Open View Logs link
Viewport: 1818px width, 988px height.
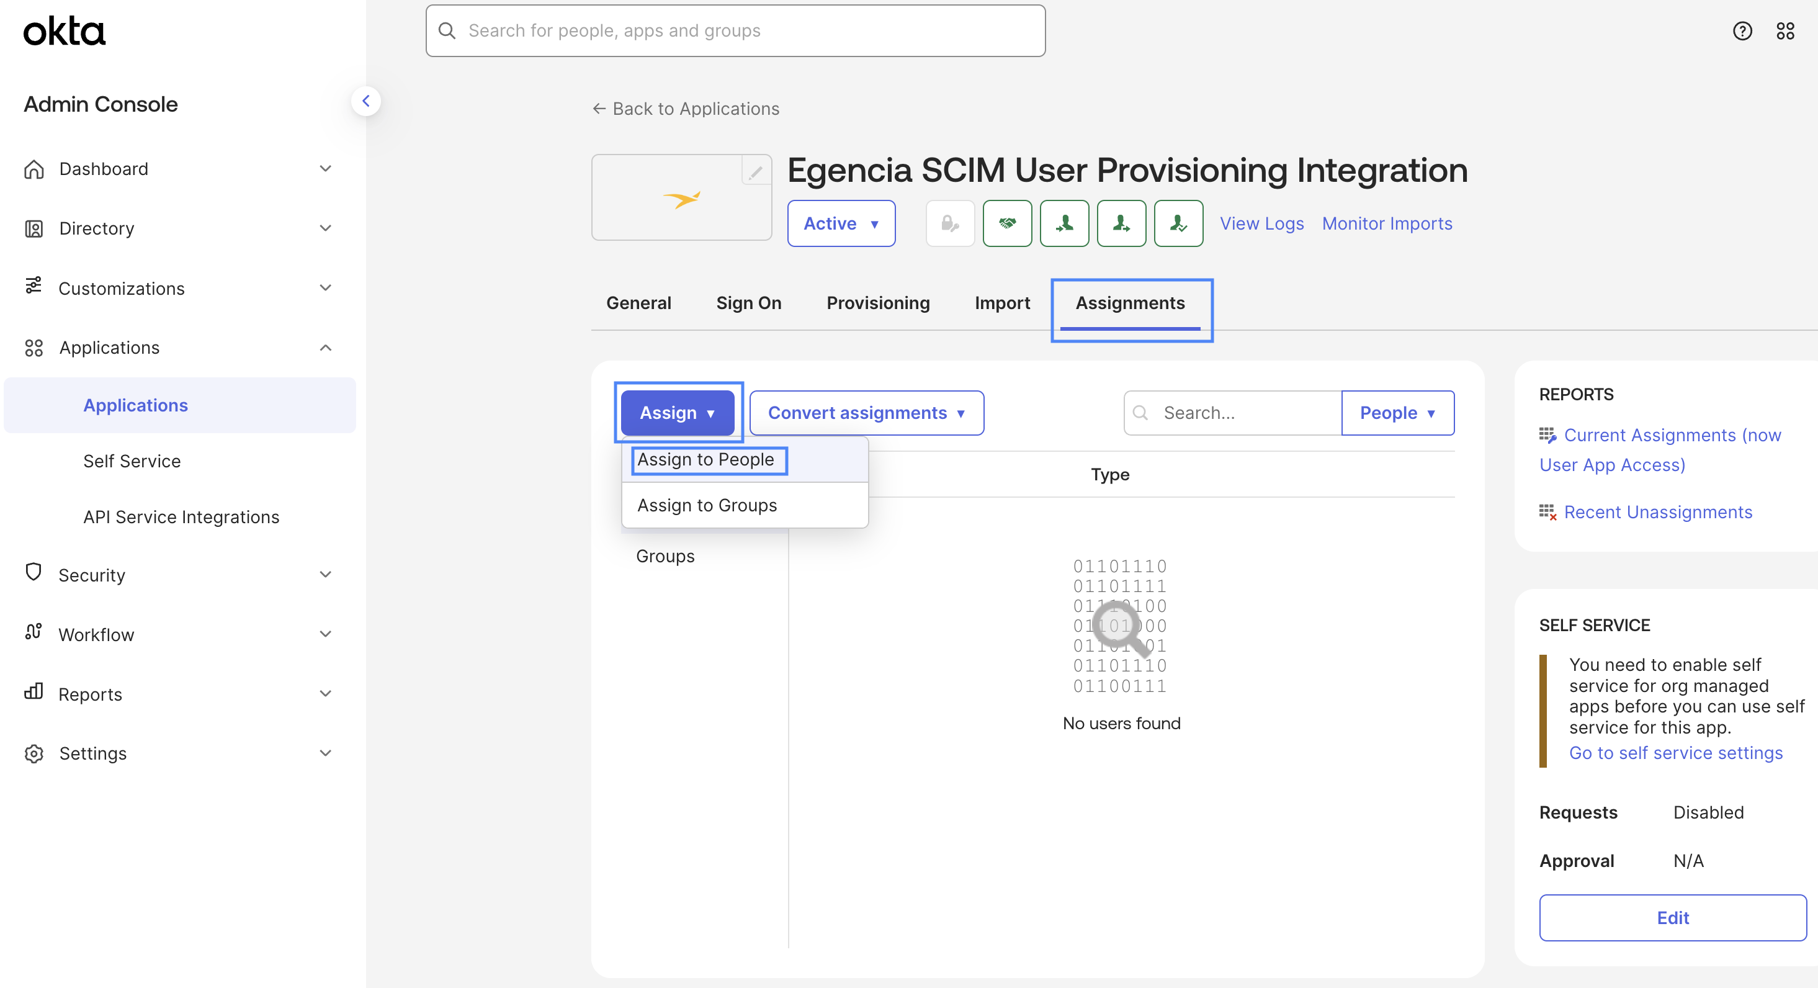tap(1261, 223)
